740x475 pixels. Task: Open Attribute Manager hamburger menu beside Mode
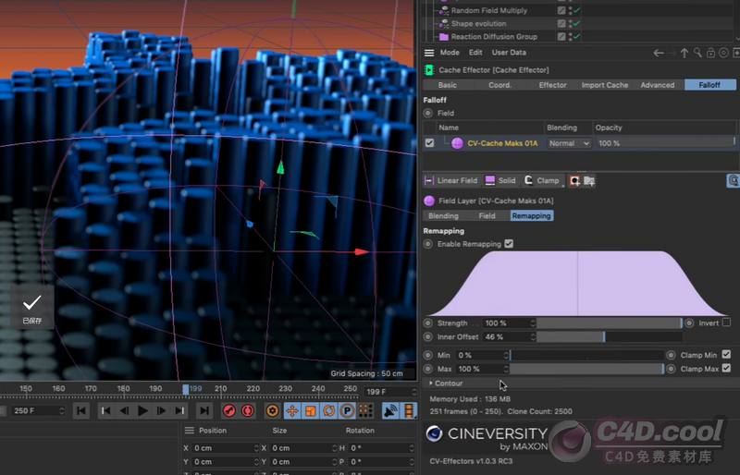pyautogui.click(x=429, y=53)
